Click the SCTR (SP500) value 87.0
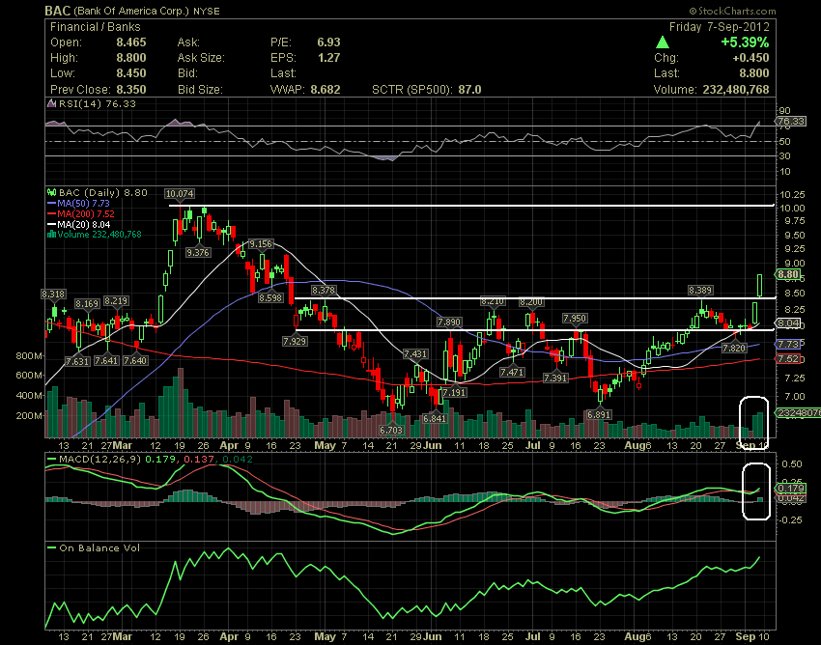 click(x=469, y=90)
